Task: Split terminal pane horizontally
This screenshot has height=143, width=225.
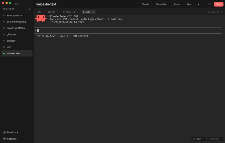Action: [213, 12]
